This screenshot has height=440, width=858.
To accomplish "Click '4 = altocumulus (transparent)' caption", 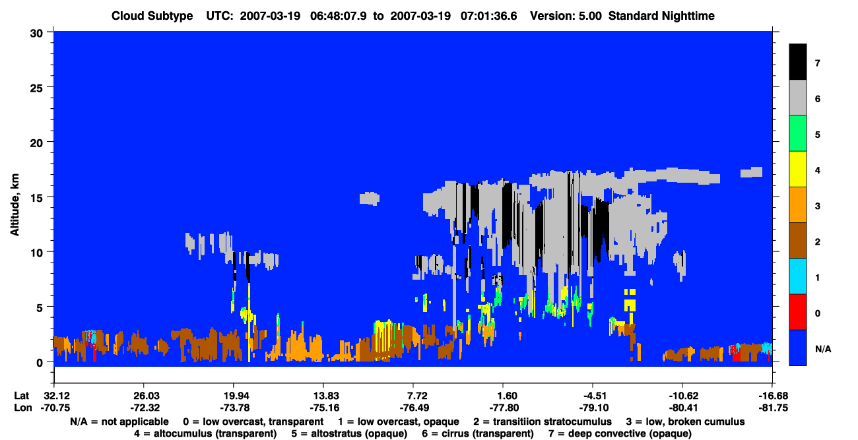I will [x=205, y=433].
